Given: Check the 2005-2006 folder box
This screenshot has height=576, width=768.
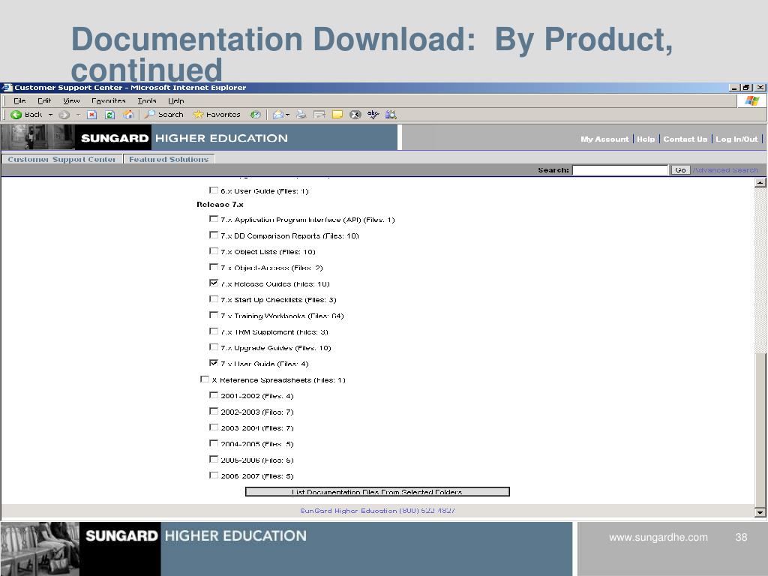Looking at the screenshot, I should [x=214, y=459].
